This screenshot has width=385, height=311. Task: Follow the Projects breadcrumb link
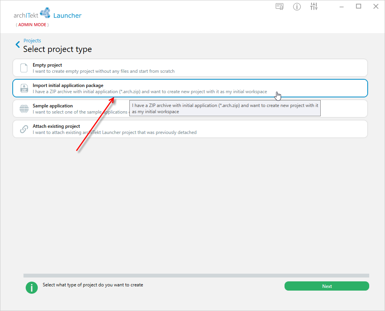point(32,40)
